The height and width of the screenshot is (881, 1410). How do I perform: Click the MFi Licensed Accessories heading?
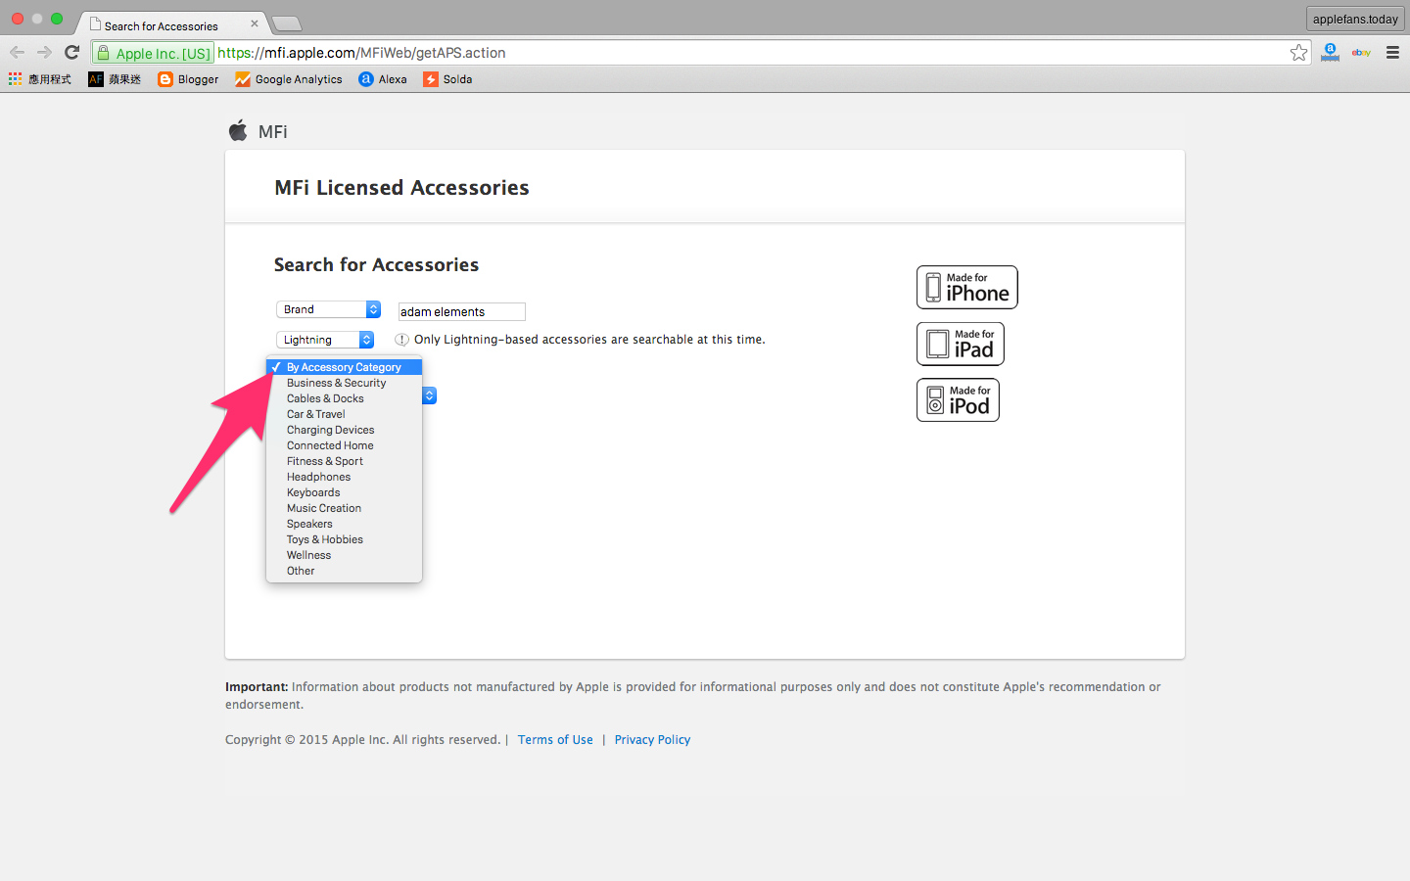coord(401,188)
